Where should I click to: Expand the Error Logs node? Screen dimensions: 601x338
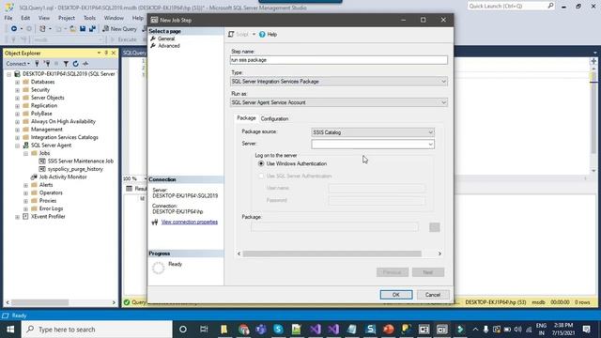point(25,208)
